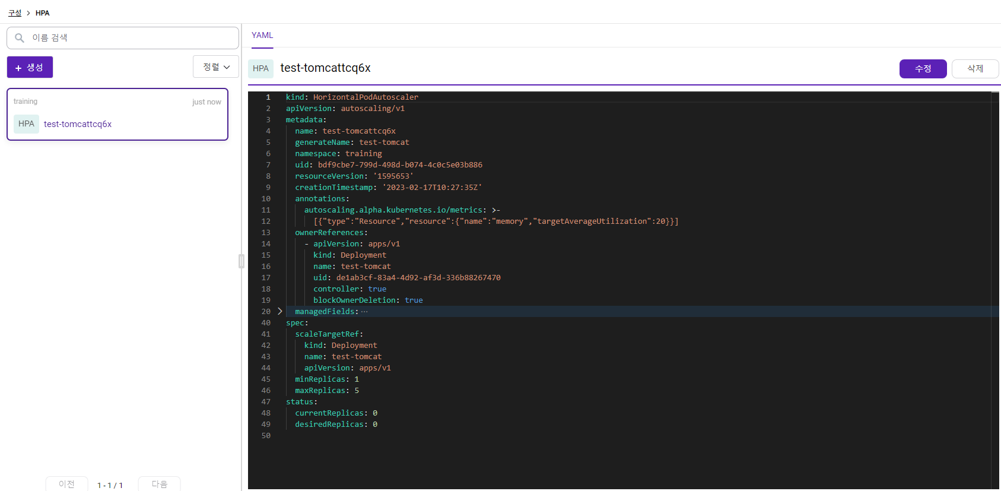Click the HPA breadcrumb item
1001x491 pixels.
(x=42, y=13)
